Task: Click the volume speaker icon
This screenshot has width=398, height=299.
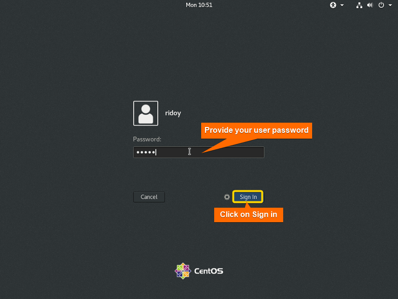Action: [x=370, y=5]
